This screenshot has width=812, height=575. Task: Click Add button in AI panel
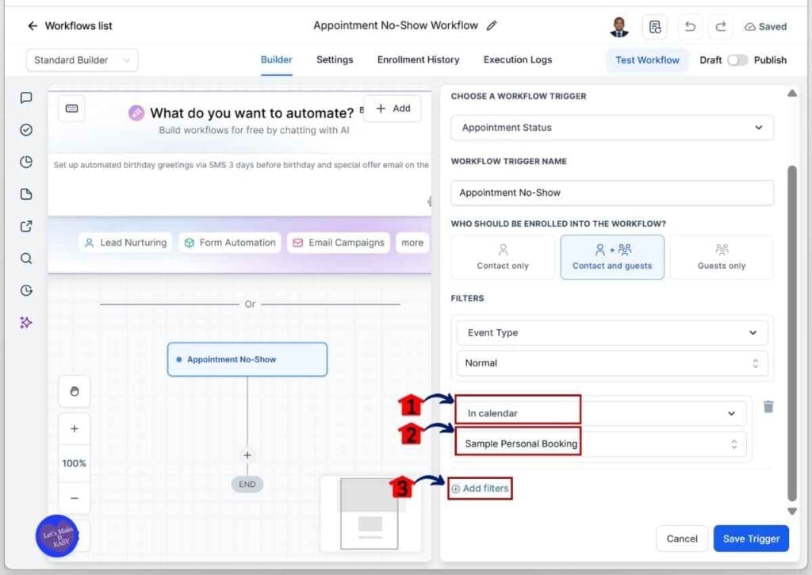click(x=393, y=109)
